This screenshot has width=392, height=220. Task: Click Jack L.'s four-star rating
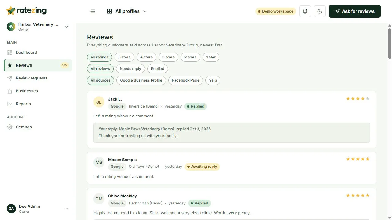(x=358, y=99)
